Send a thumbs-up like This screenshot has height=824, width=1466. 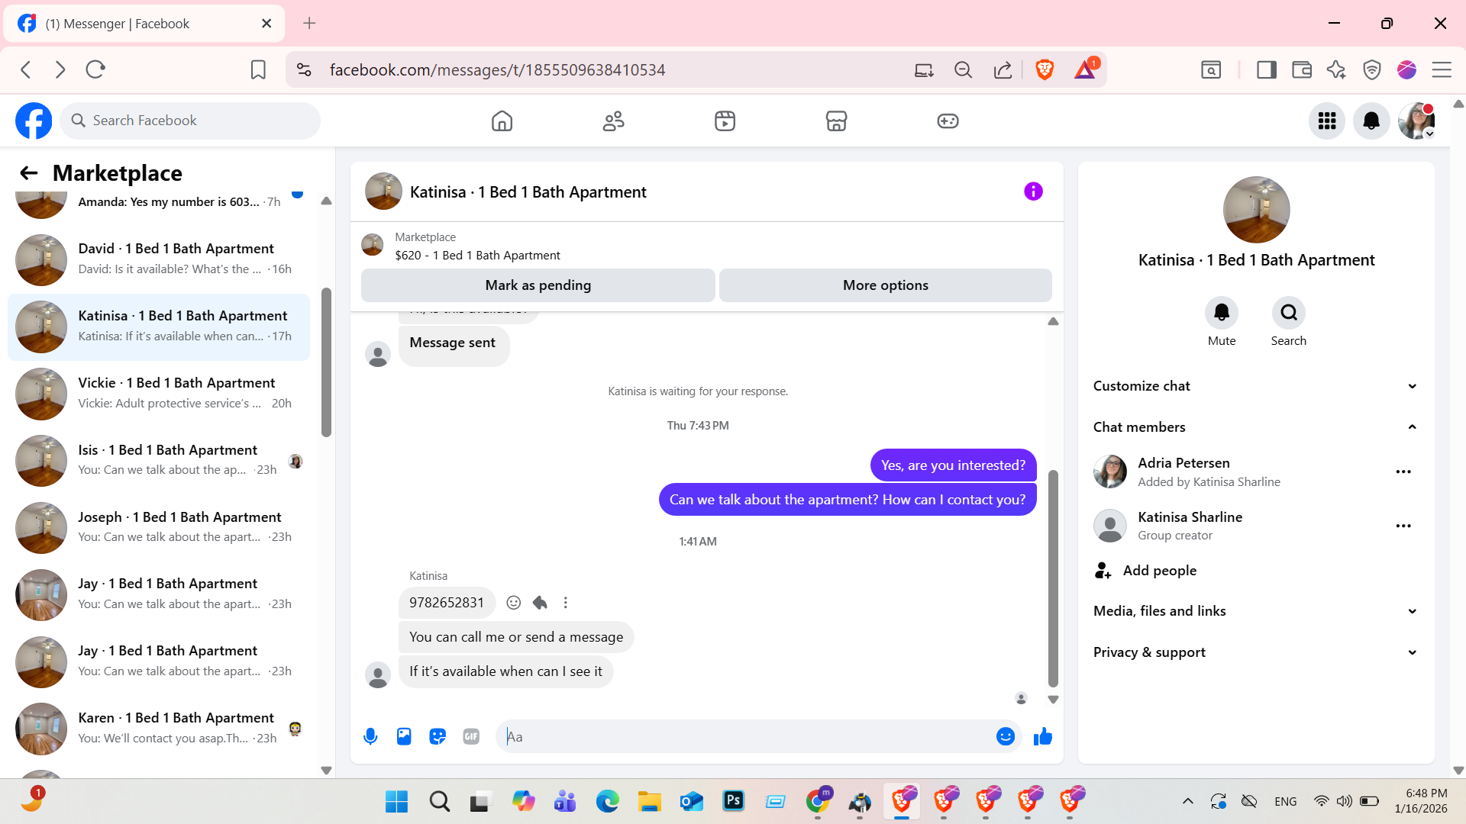1042,736
